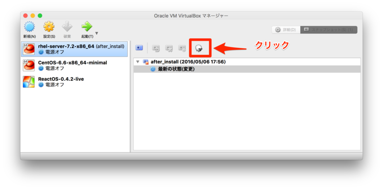Click the greyed Delete Snapshot icon
This screenshot has height=189, width=383.
tap(169, 48)
